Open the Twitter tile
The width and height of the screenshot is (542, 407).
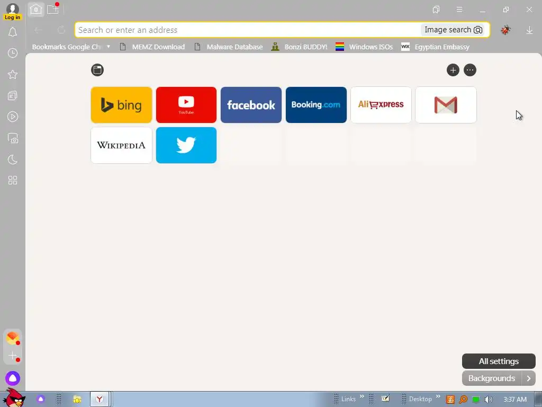click(x=186, y=145)
